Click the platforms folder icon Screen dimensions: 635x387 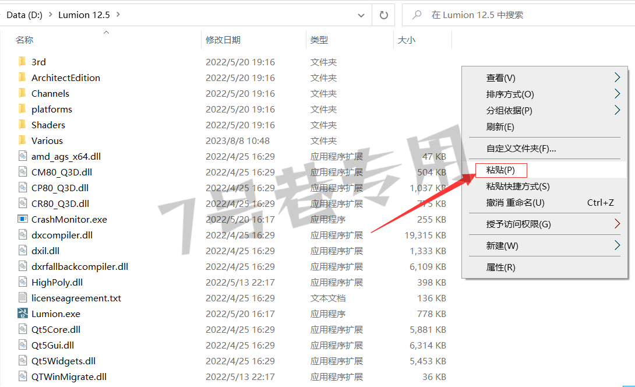[22, 109]
